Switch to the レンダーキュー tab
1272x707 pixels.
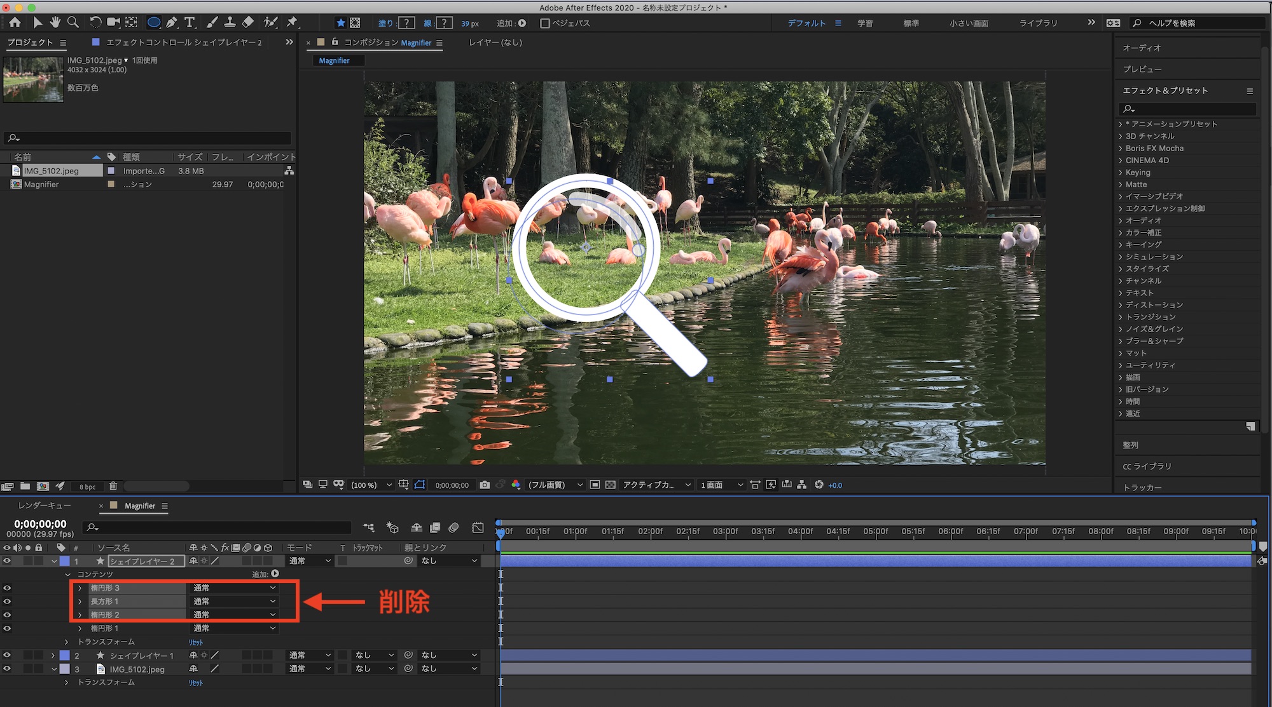tap(45, 506)
